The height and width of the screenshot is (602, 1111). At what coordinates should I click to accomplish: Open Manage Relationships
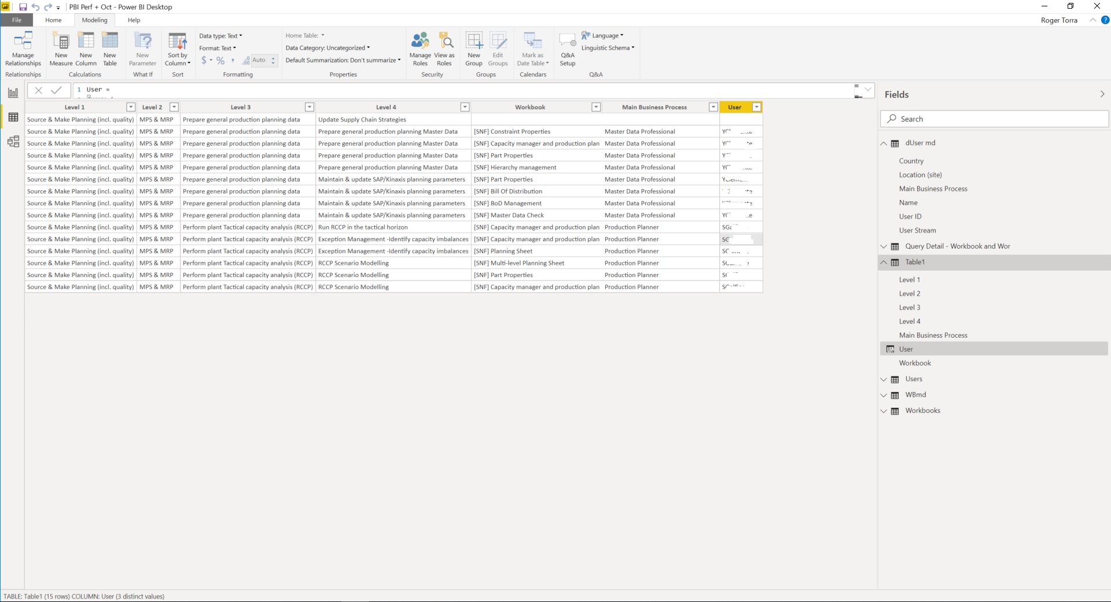coord(23,49)
